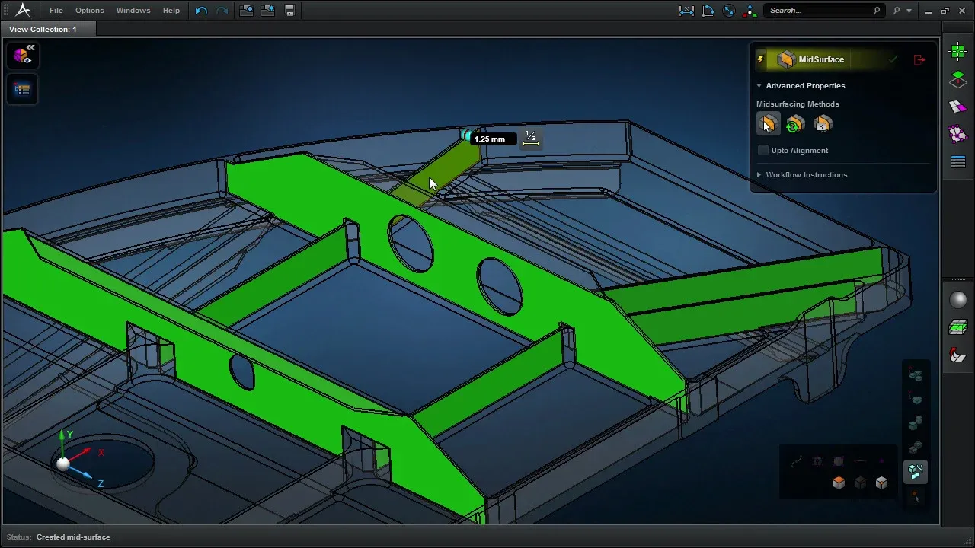Image resolution: width=975 pixels, height=548 pixels.
Task: Click the red exit icon in MidSurface panel
Action: point(919,59)
